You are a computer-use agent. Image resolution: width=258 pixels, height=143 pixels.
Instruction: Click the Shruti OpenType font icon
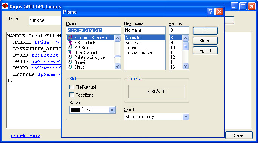click(x=70, y=67)
